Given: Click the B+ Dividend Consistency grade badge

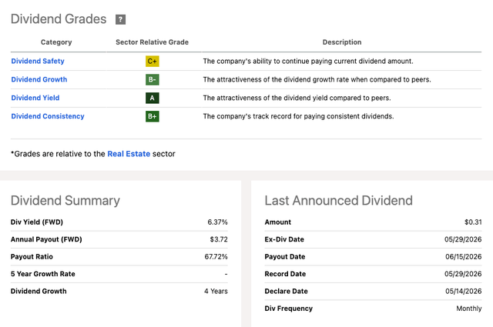Looking at the screenshot, I should pos(153,116).
